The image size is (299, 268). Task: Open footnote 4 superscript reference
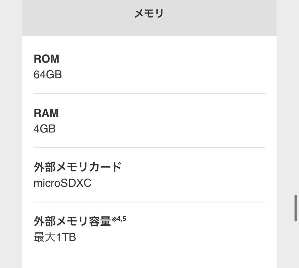point(118,219)
